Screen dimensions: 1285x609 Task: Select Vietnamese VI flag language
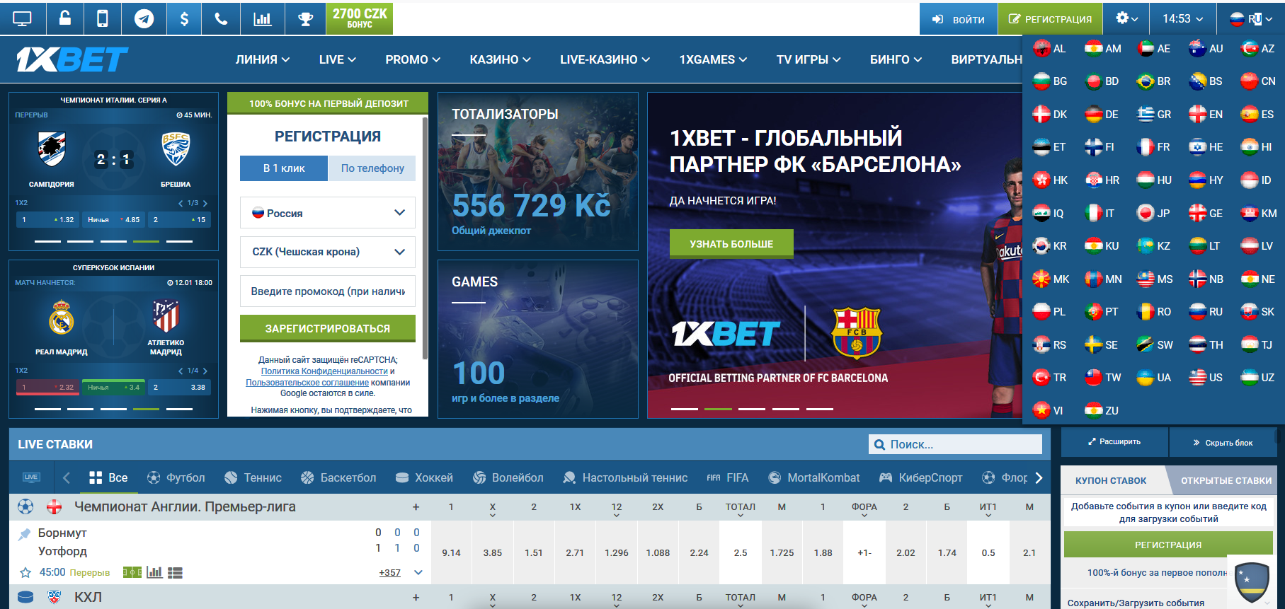(1049, 411)
